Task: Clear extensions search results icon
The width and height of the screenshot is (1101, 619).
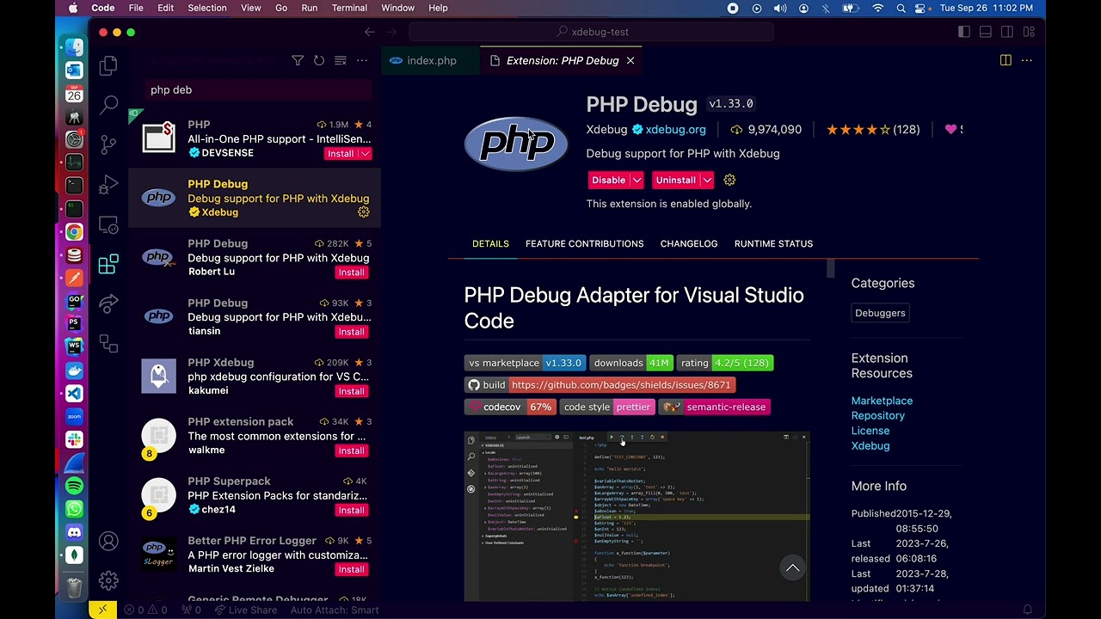Action: tap(341, 60)
